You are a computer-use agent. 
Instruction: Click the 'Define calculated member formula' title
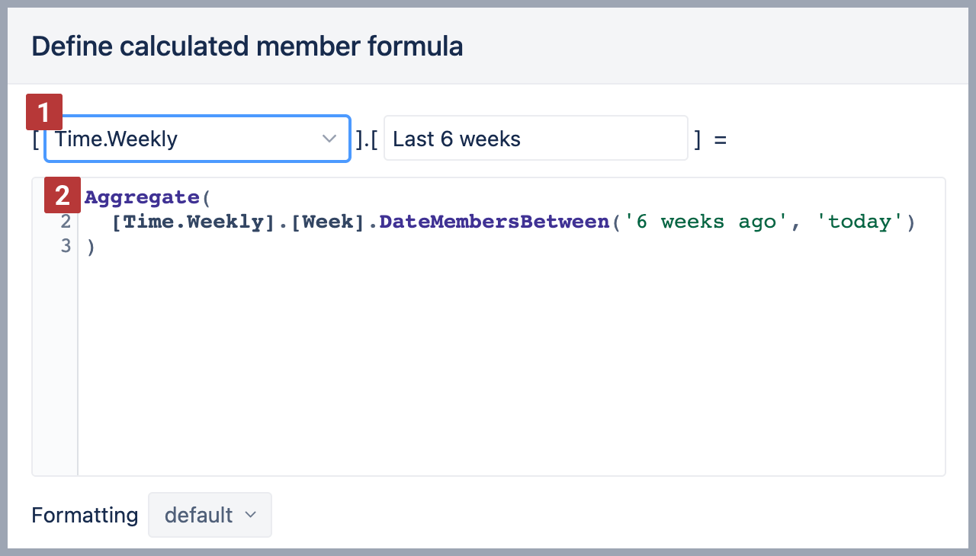(247, 46)
